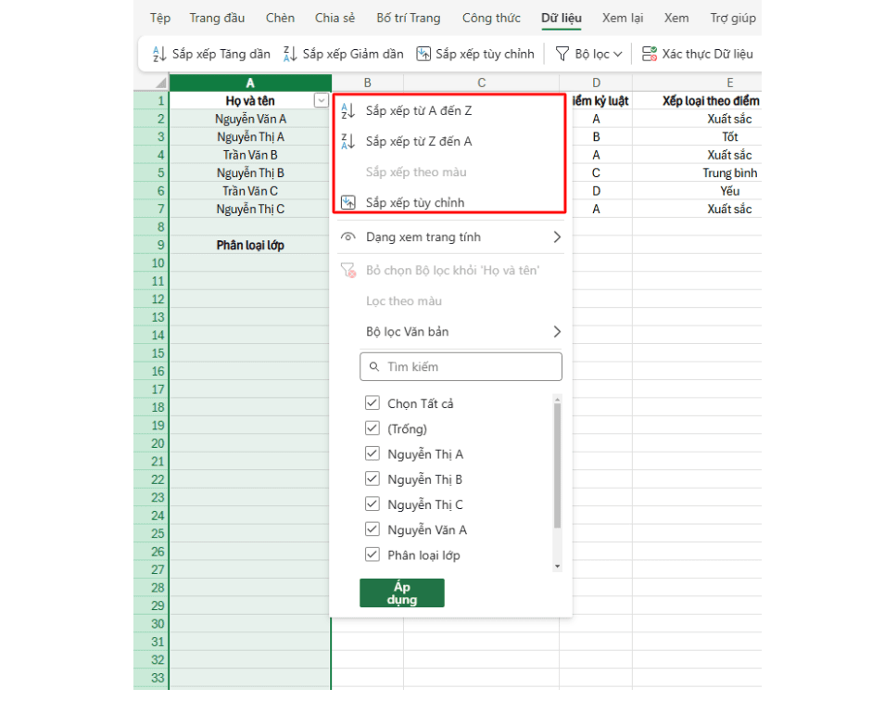This screenshot has width=884, height=701.
Task: Click the filter list scroll up arrow
Action: click(557, 400)
